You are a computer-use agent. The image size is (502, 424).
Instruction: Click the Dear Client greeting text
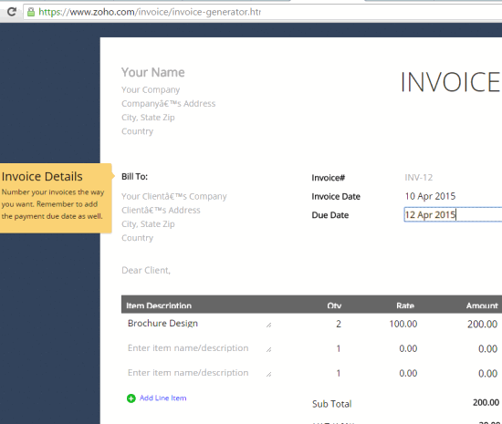146,271
